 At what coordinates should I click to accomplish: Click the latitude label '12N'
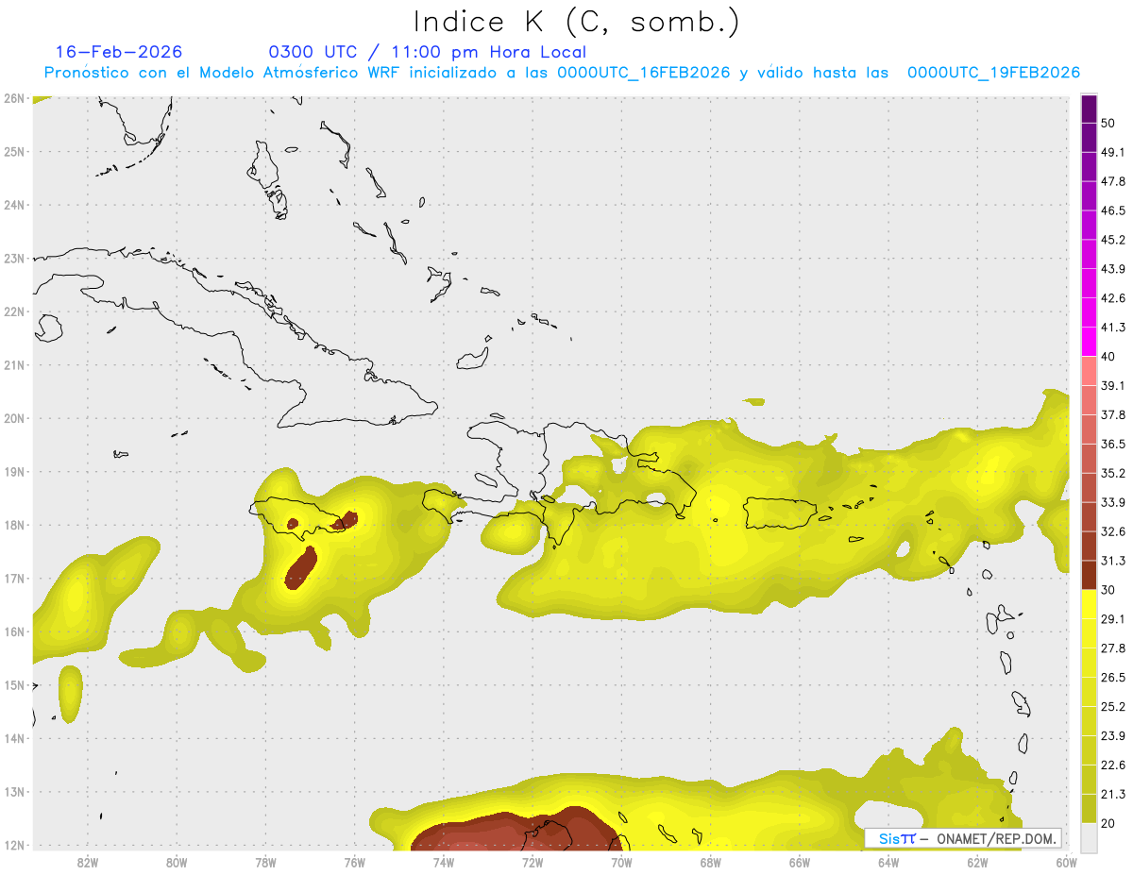[13, 845]
